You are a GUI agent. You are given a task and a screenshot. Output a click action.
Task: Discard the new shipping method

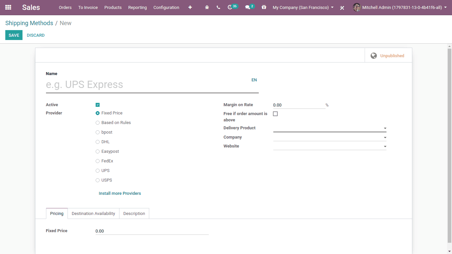[36, 35]
